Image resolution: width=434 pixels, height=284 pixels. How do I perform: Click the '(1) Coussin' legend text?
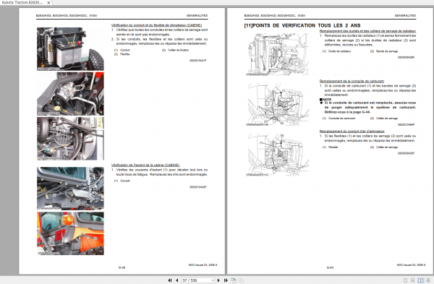tap(122, 181)
